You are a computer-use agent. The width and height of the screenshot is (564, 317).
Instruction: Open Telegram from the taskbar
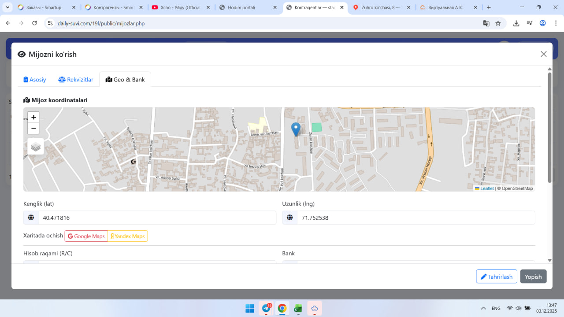(x=266, y=308)
